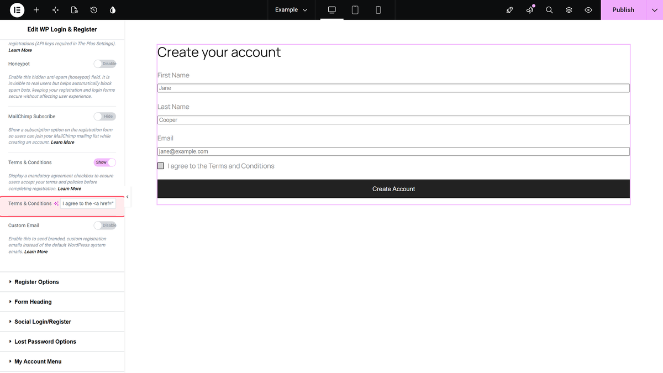Open Learn More link under reCAPTCHA text

point(20,50)
